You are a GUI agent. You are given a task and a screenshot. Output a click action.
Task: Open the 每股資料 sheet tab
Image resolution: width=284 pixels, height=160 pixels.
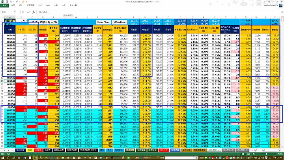point(119,150)
